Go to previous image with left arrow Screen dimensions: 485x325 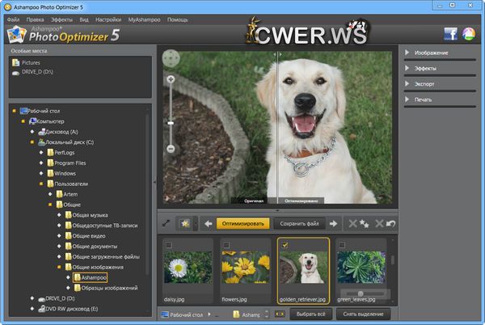(x=208, y=223)
